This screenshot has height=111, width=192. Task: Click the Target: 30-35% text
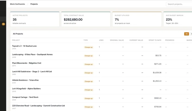point(172,23)
